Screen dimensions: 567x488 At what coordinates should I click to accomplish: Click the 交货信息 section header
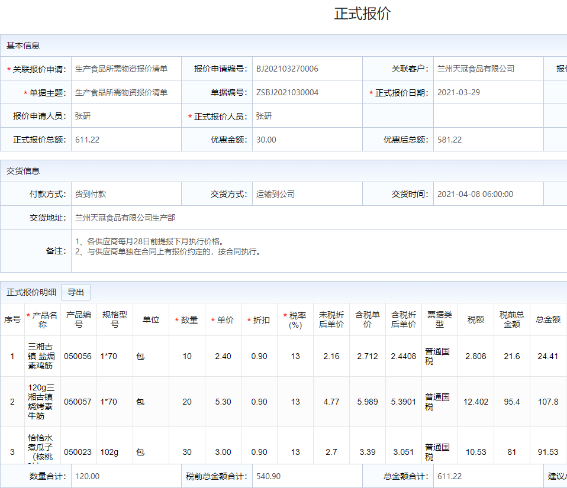pos(23,171)
